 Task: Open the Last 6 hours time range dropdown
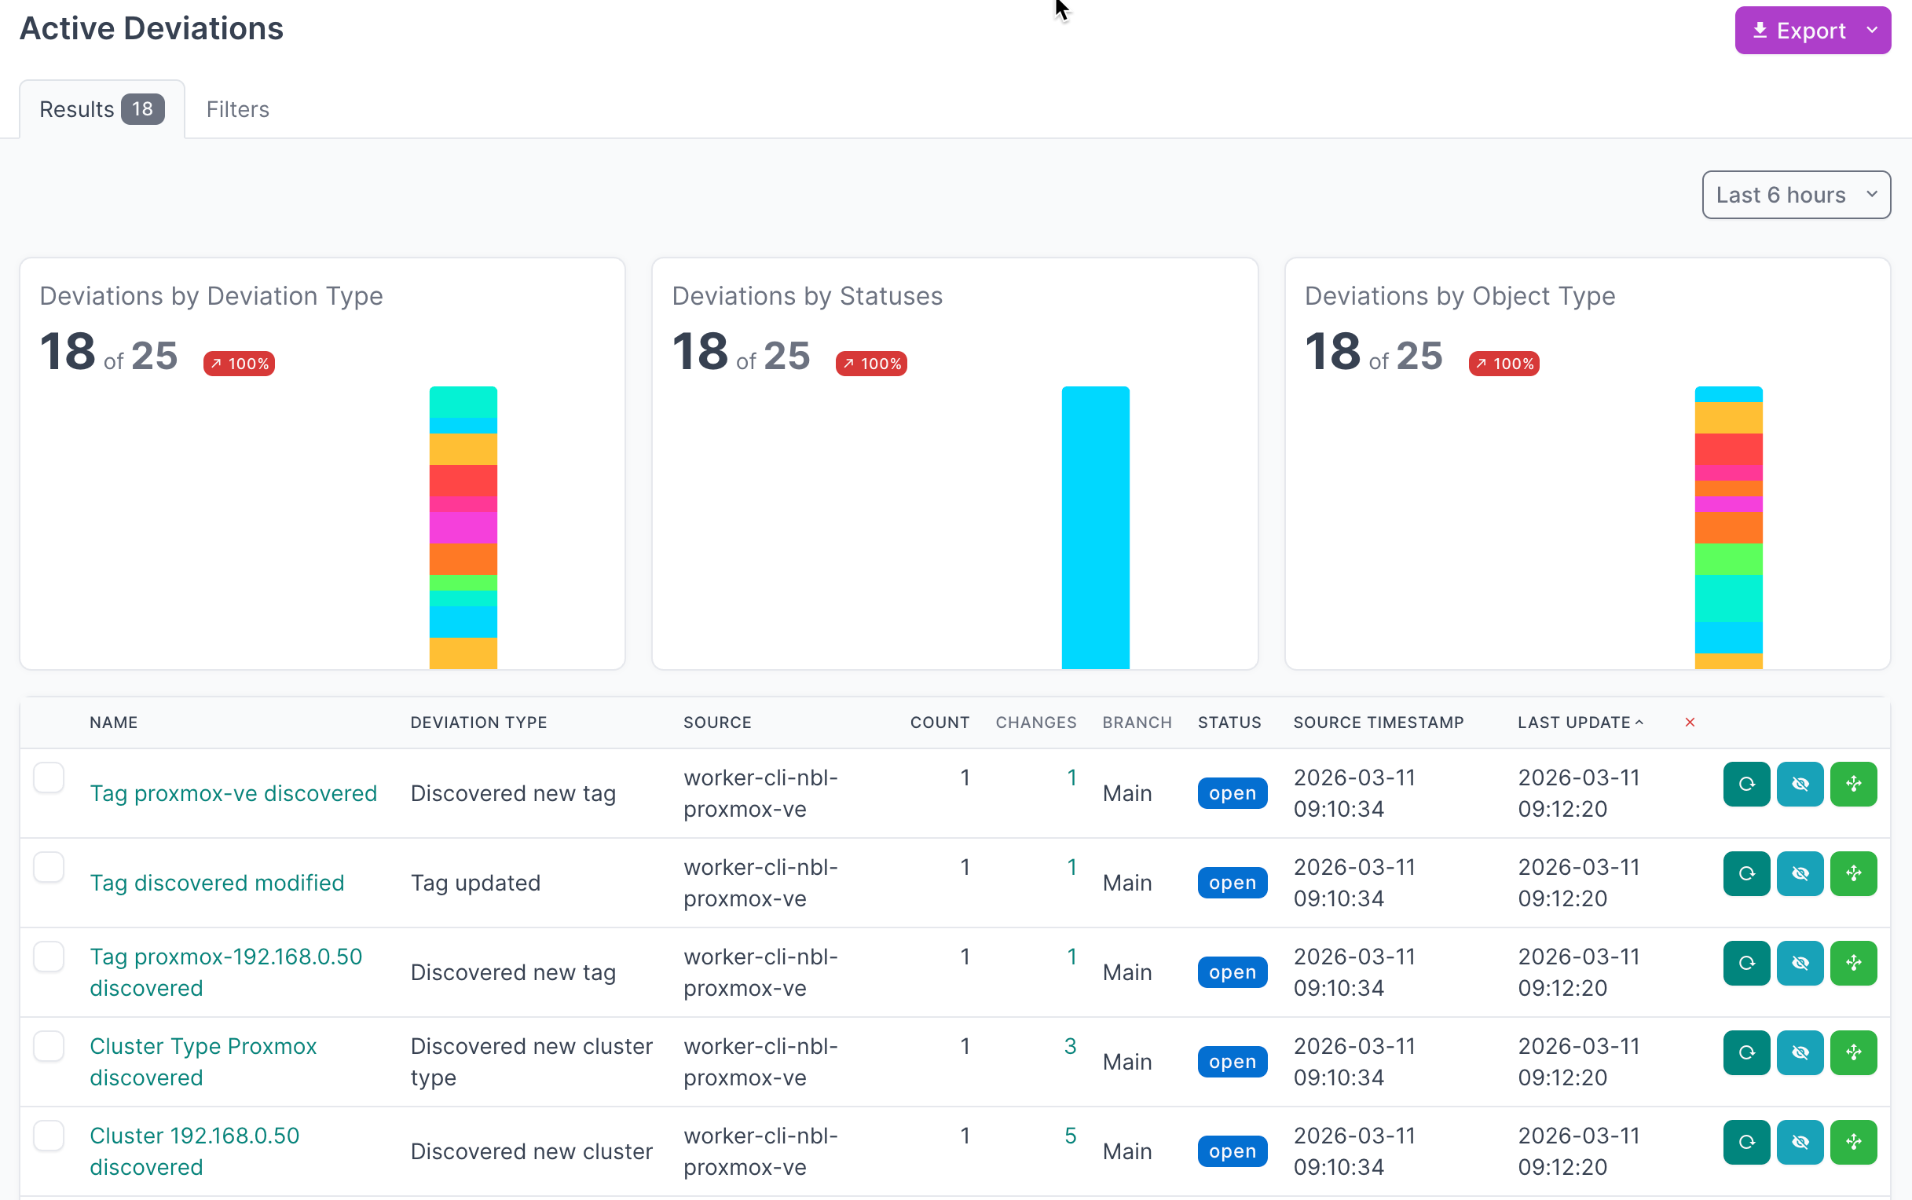click(1795, 195)
